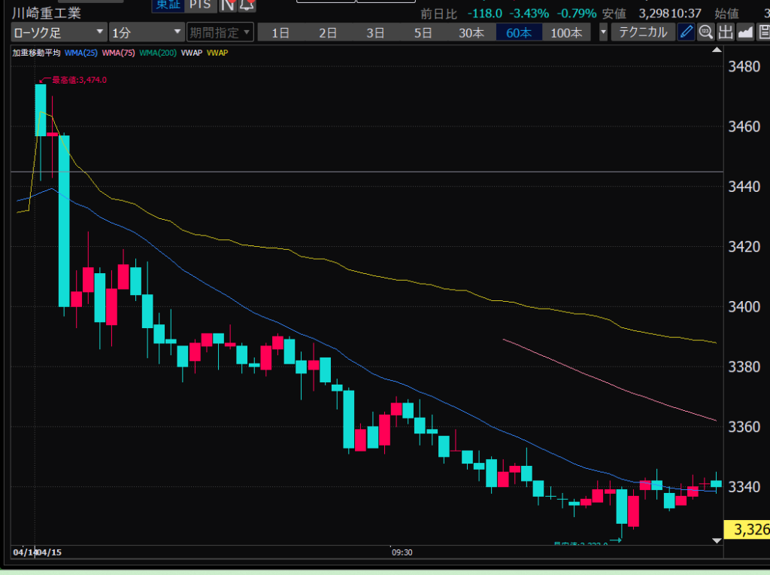
Task: Switch to the 1日 range tab
Action: (280, 32)
